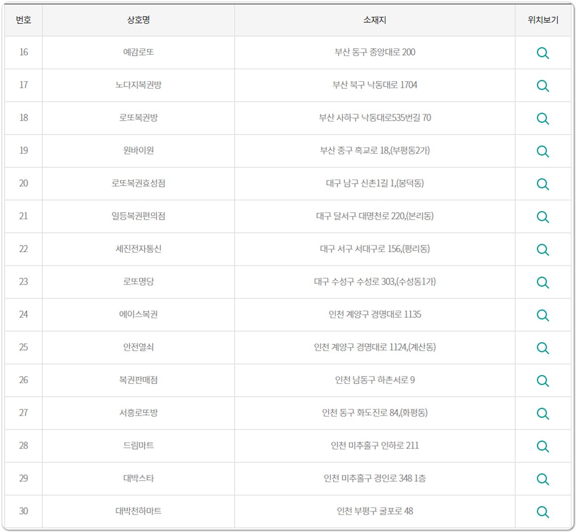Viewport: 576px width, 532px height.
Task: Click magnifier icon for 안전열쇠
Action: [x=543, y=348]
